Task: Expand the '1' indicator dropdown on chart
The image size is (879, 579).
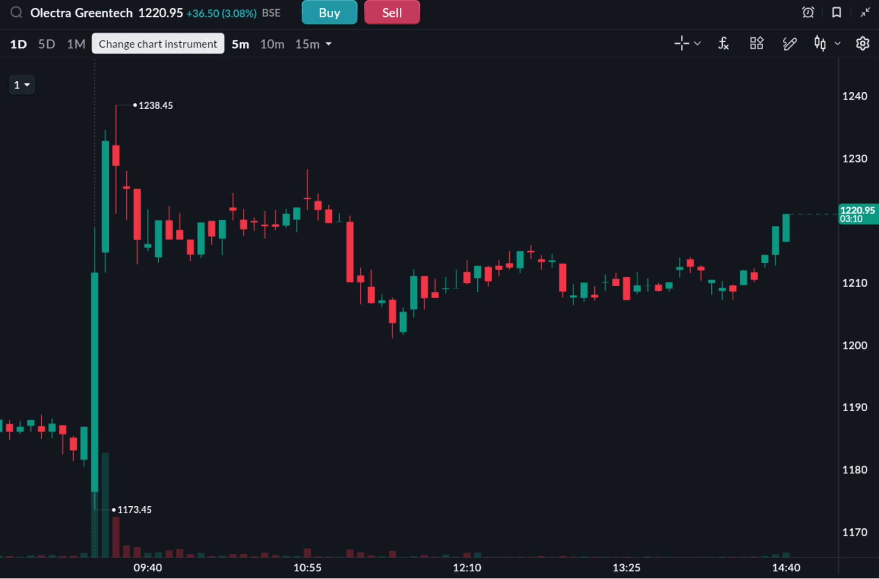Action: tap(22, 85)
